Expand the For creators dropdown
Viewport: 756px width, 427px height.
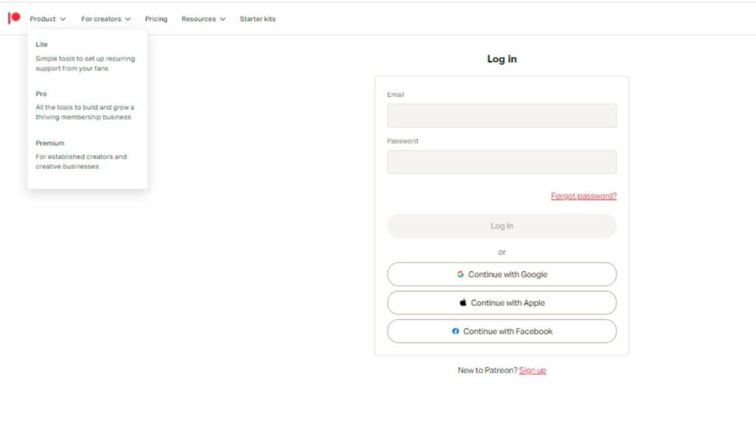point(106,19)
